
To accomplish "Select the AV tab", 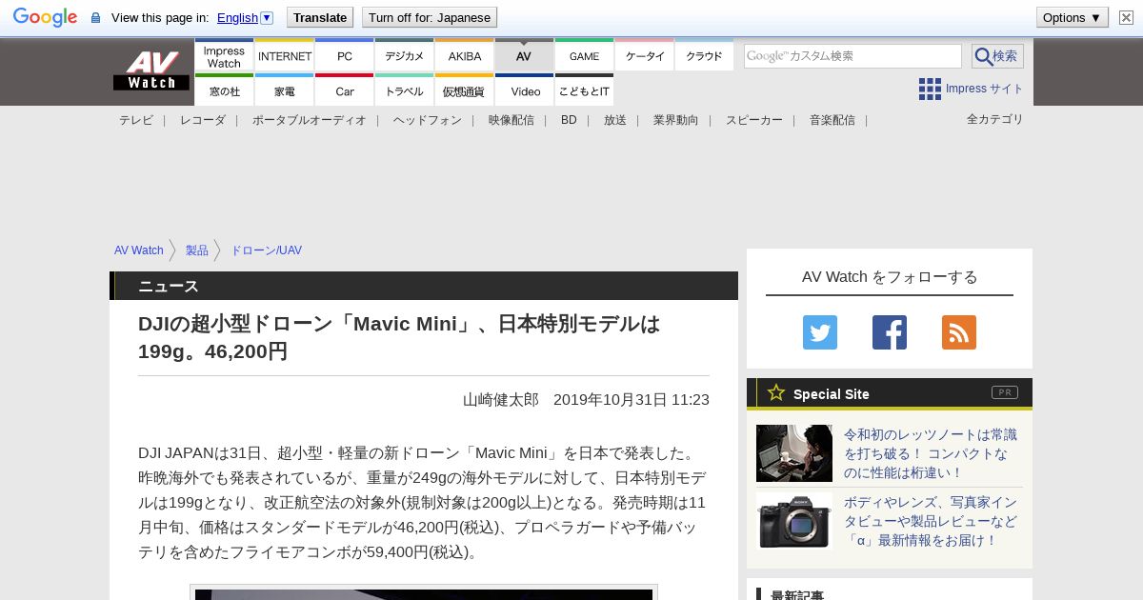I will 524,56.
